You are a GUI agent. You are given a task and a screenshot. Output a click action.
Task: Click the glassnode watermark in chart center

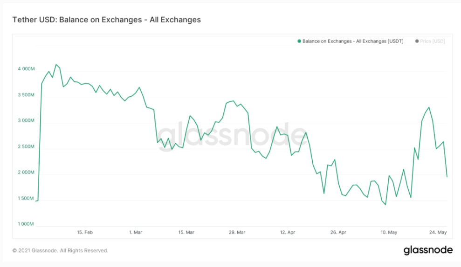[232, 136]
